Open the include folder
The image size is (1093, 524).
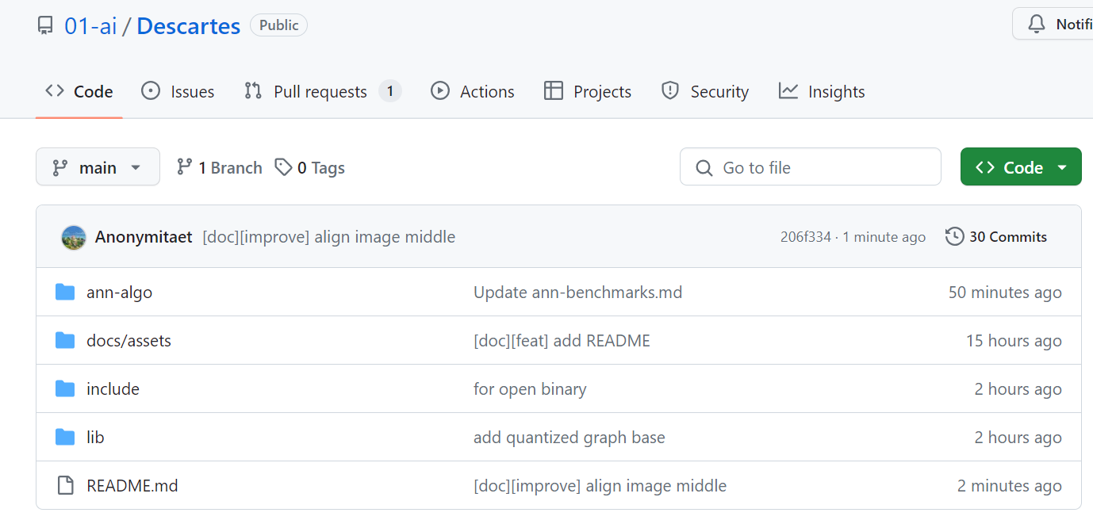pos(113,389)
